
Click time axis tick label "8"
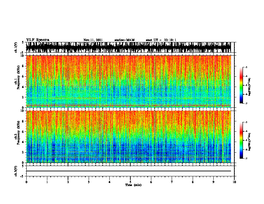coord(193,182)
